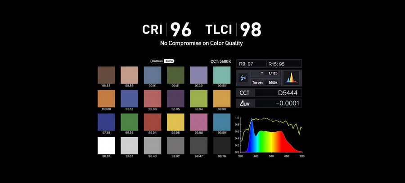
Task: Select the brown swatch labeled 98.68
Action: [106, 75]
